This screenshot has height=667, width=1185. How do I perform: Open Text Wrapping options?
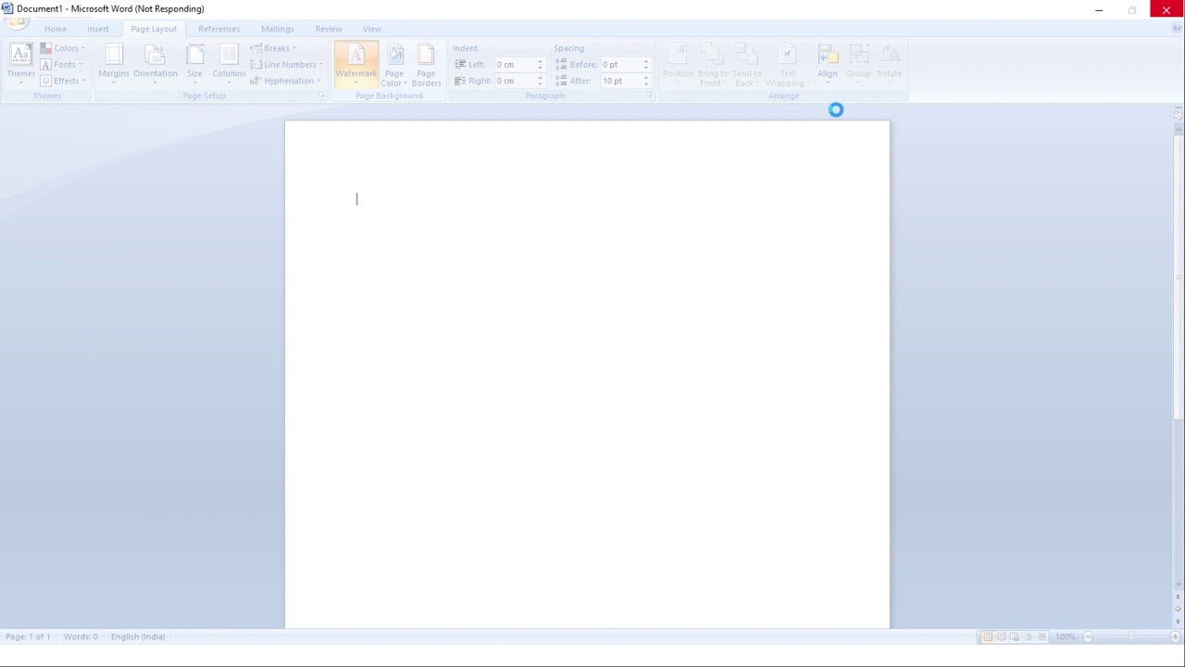[787, 64]
